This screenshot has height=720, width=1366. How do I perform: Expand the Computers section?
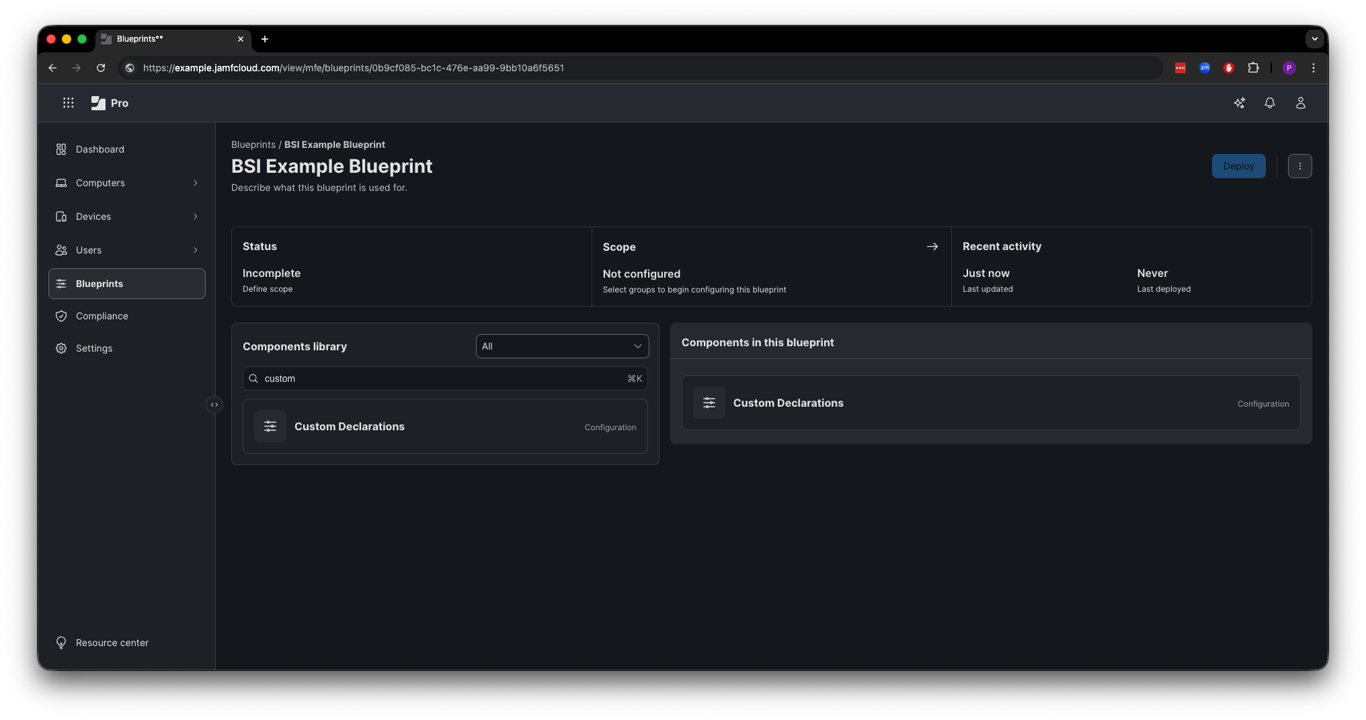195,183
